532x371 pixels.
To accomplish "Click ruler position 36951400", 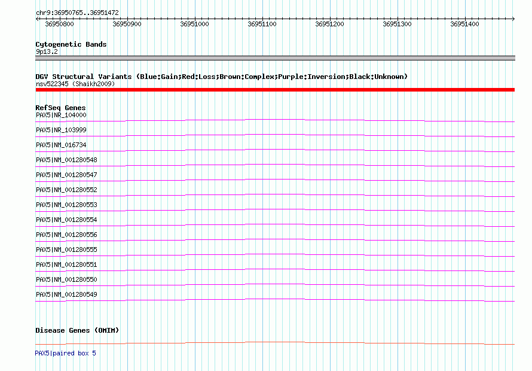I will coord(464,24).
